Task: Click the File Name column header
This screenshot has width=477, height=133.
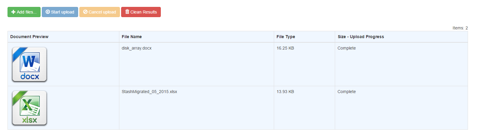Action: point(132,37)
